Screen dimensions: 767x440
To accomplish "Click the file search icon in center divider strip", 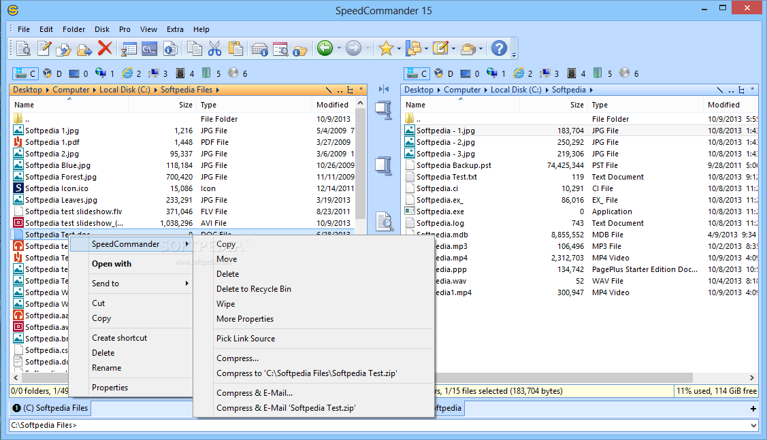I will coord(384,221).
